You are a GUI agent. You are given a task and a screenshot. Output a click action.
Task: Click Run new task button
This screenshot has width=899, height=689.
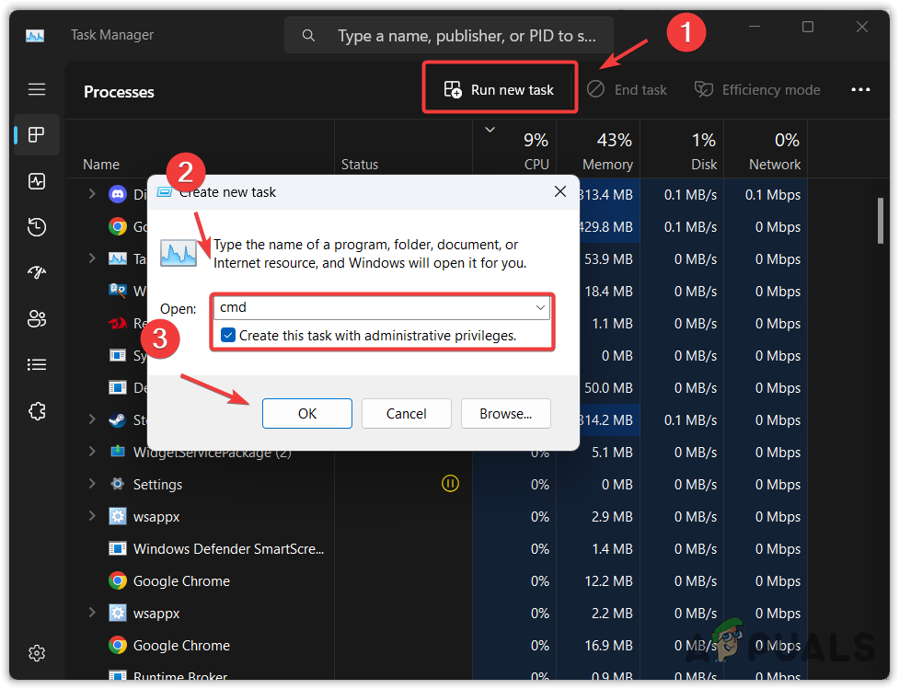coord(500,90)
